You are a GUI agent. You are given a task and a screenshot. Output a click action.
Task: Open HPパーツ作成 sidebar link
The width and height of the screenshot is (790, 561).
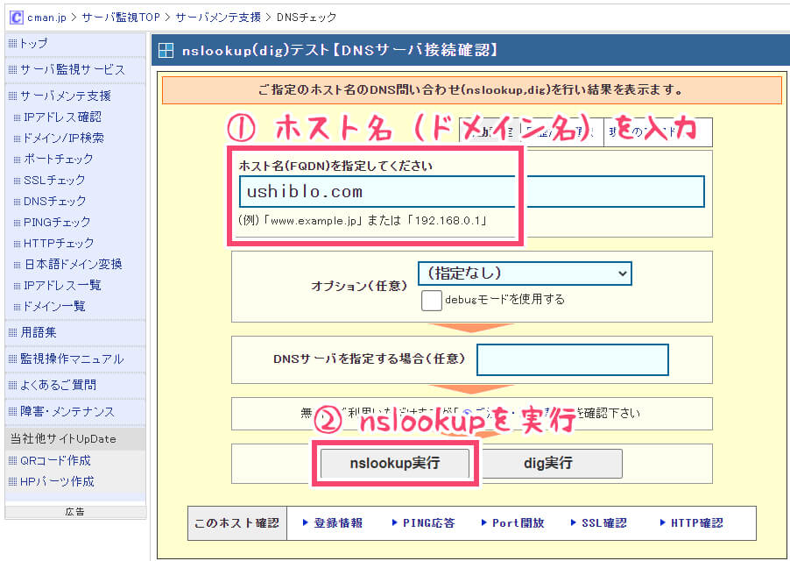point(57,481)
